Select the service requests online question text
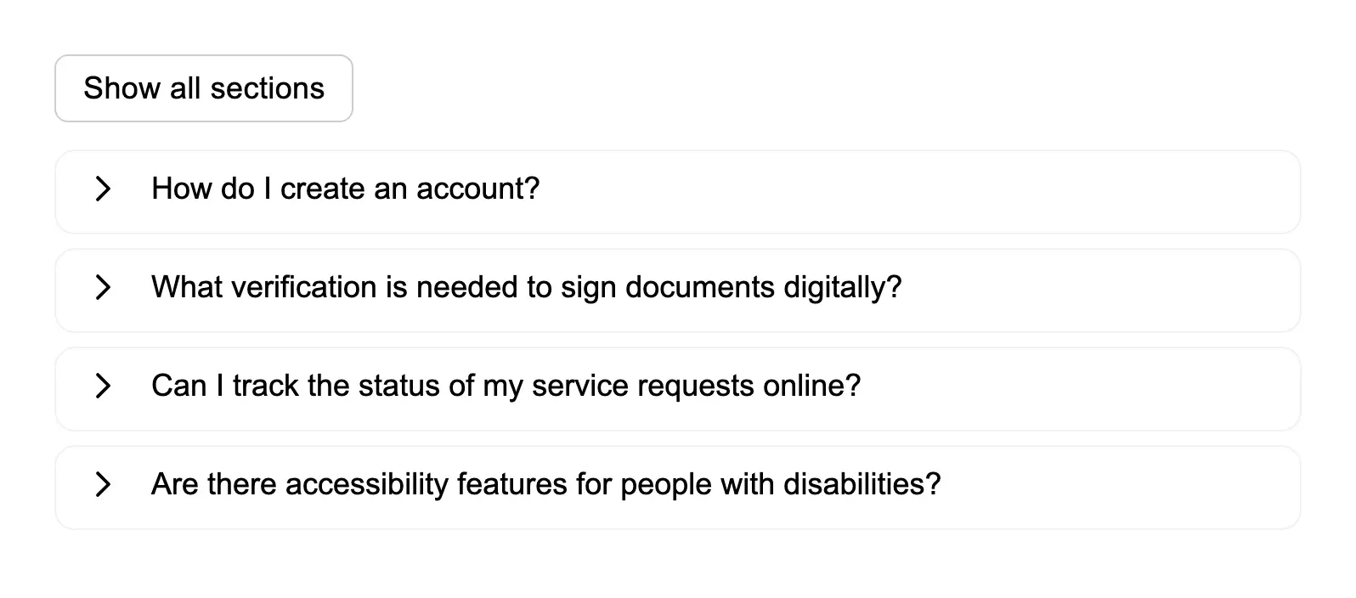This screenshot has height=598, width=1356. (506, 386)
